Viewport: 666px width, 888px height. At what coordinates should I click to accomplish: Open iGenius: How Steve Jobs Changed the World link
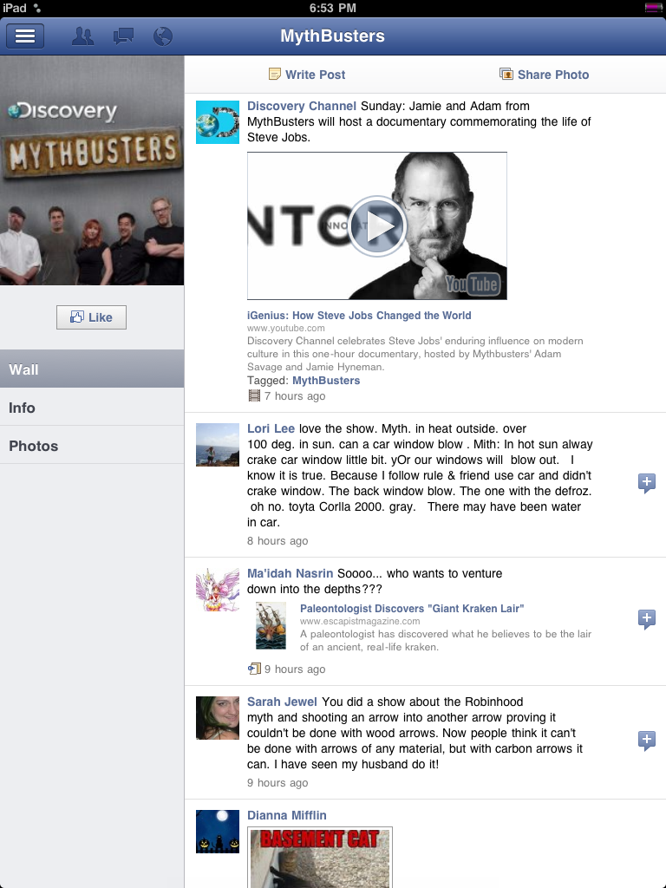pos(359,316)
